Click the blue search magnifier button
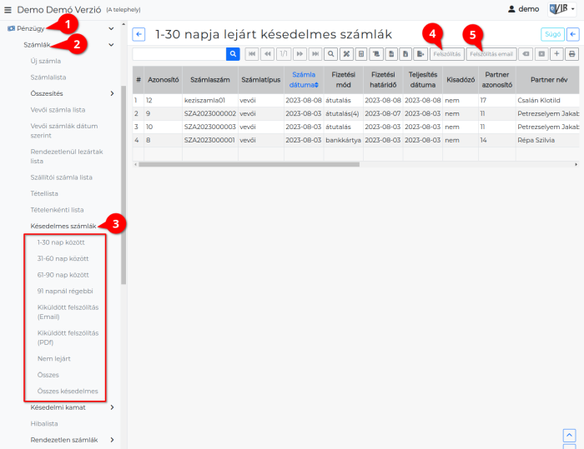 pos(234,53)
